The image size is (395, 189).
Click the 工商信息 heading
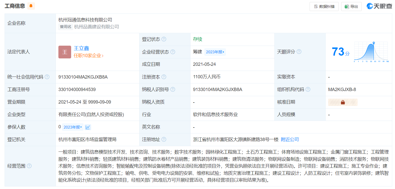(x=15, y=6)
